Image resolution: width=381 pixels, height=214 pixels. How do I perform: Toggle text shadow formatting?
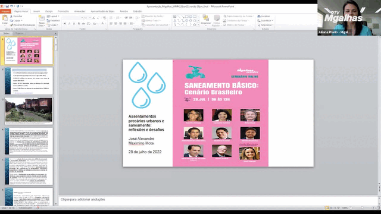79,24
